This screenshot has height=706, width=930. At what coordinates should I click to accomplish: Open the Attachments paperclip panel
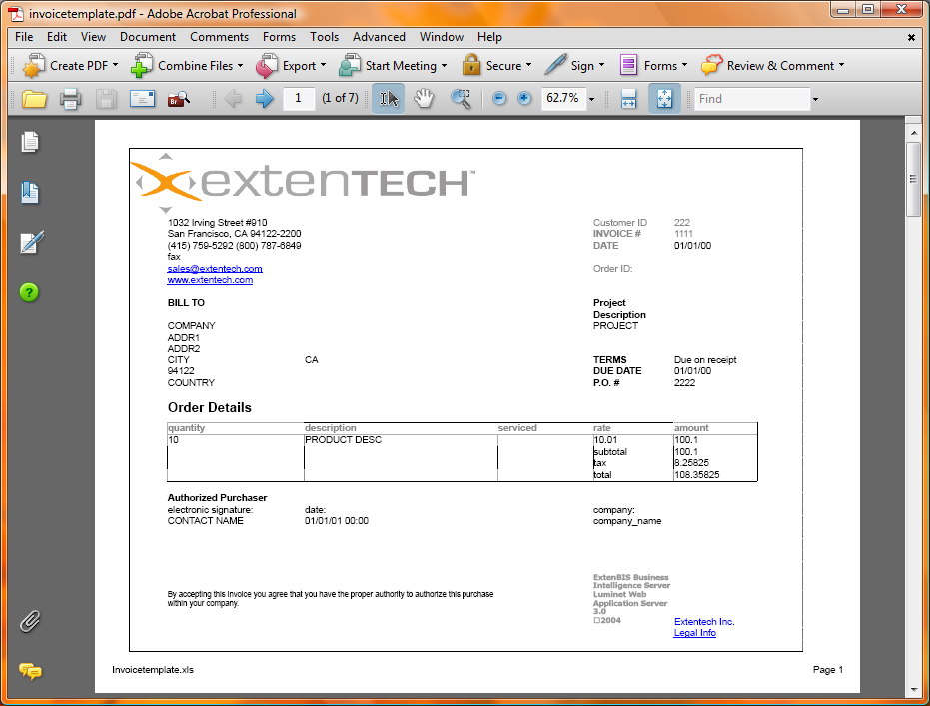point(30,621)
